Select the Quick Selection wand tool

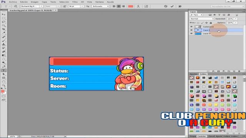[x=3, y=26]
